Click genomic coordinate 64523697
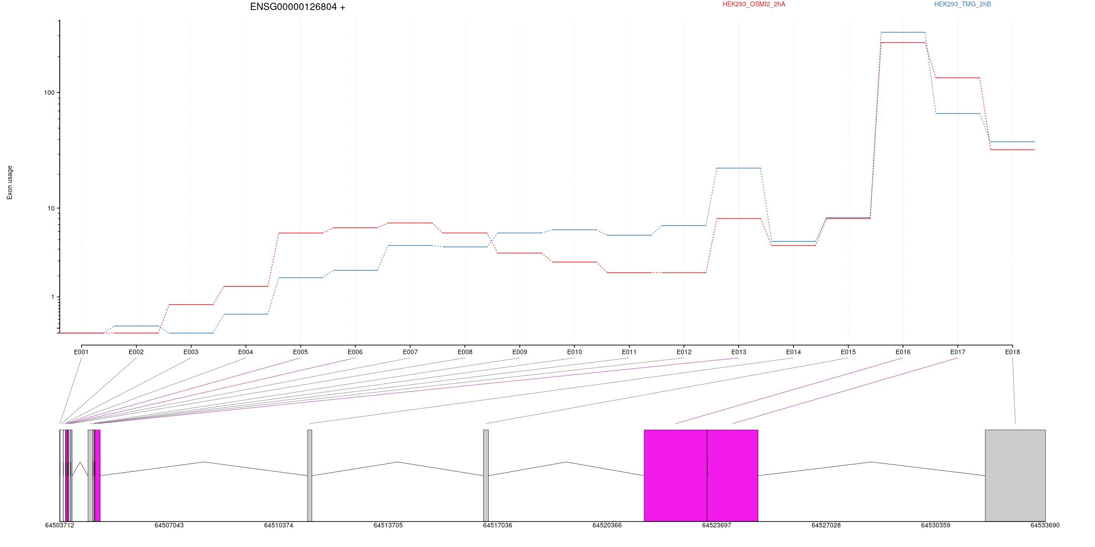Image resolution: width=1095 pixels, height=547 pixels. [716, 525]
